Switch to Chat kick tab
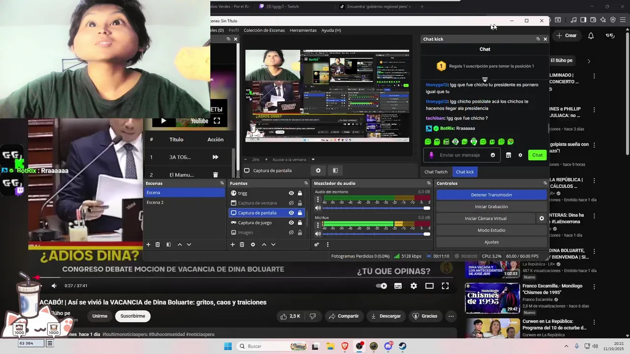The image size is (630, 354). point(465,172)
